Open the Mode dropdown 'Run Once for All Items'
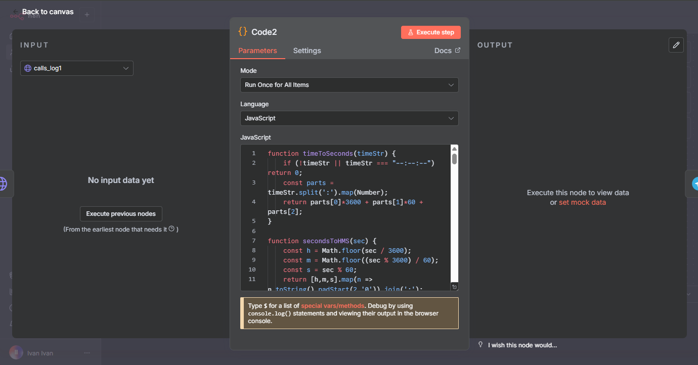Image resolution: width=698 pixels, height=365 pixels. pyautogui.click(x=349, y=85)
